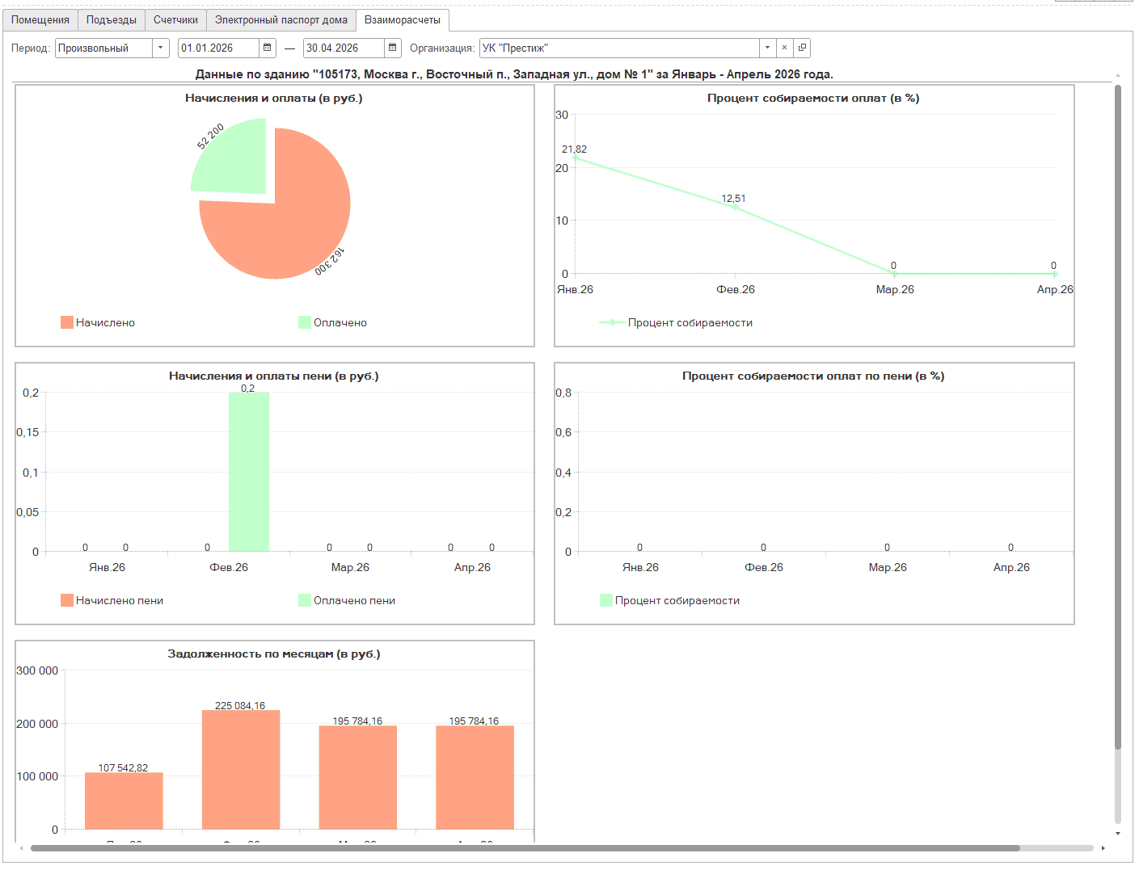Click the 225 084,16 debt bar
The height and width of the screenshot is (870, 1139).
click(241, 770)
